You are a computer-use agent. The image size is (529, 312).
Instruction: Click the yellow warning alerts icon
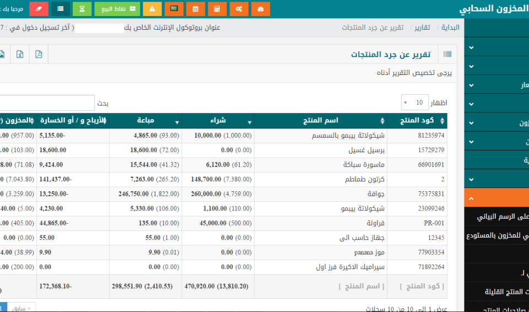[x=152, y=9]
